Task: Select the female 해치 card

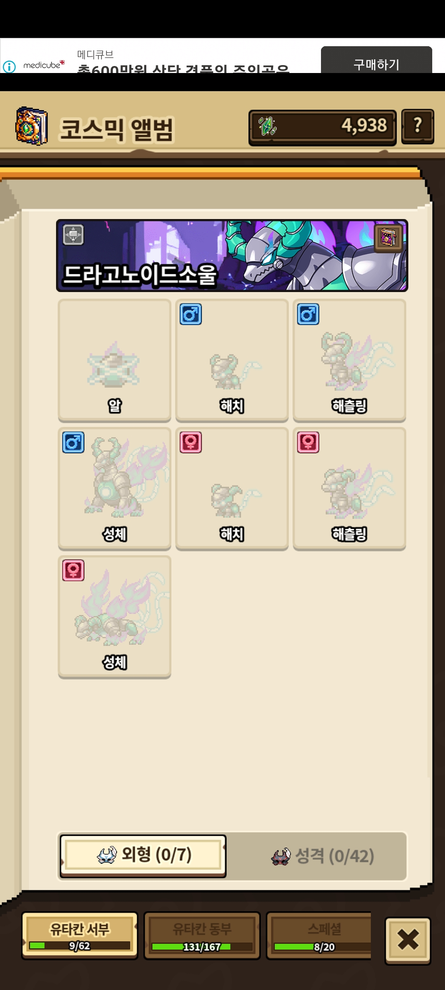Action: [x=232, y=489]
